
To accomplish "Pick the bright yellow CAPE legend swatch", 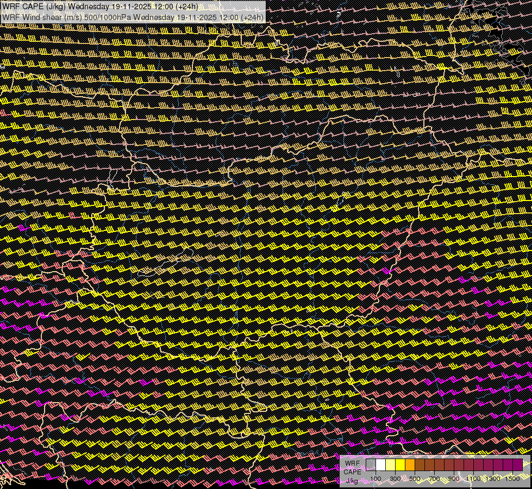I will click(400, 465).
